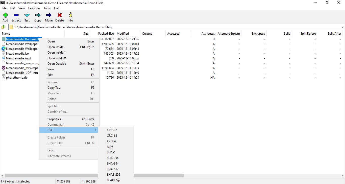The width and height of the screenshot is (345, 184).
Task: Select Copy To... in context menu
Action: 54,88
